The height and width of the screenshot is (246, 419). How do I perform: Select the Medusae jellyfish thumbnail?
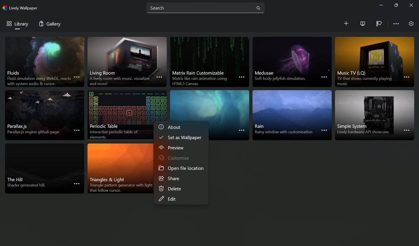(x=292, y=62)
